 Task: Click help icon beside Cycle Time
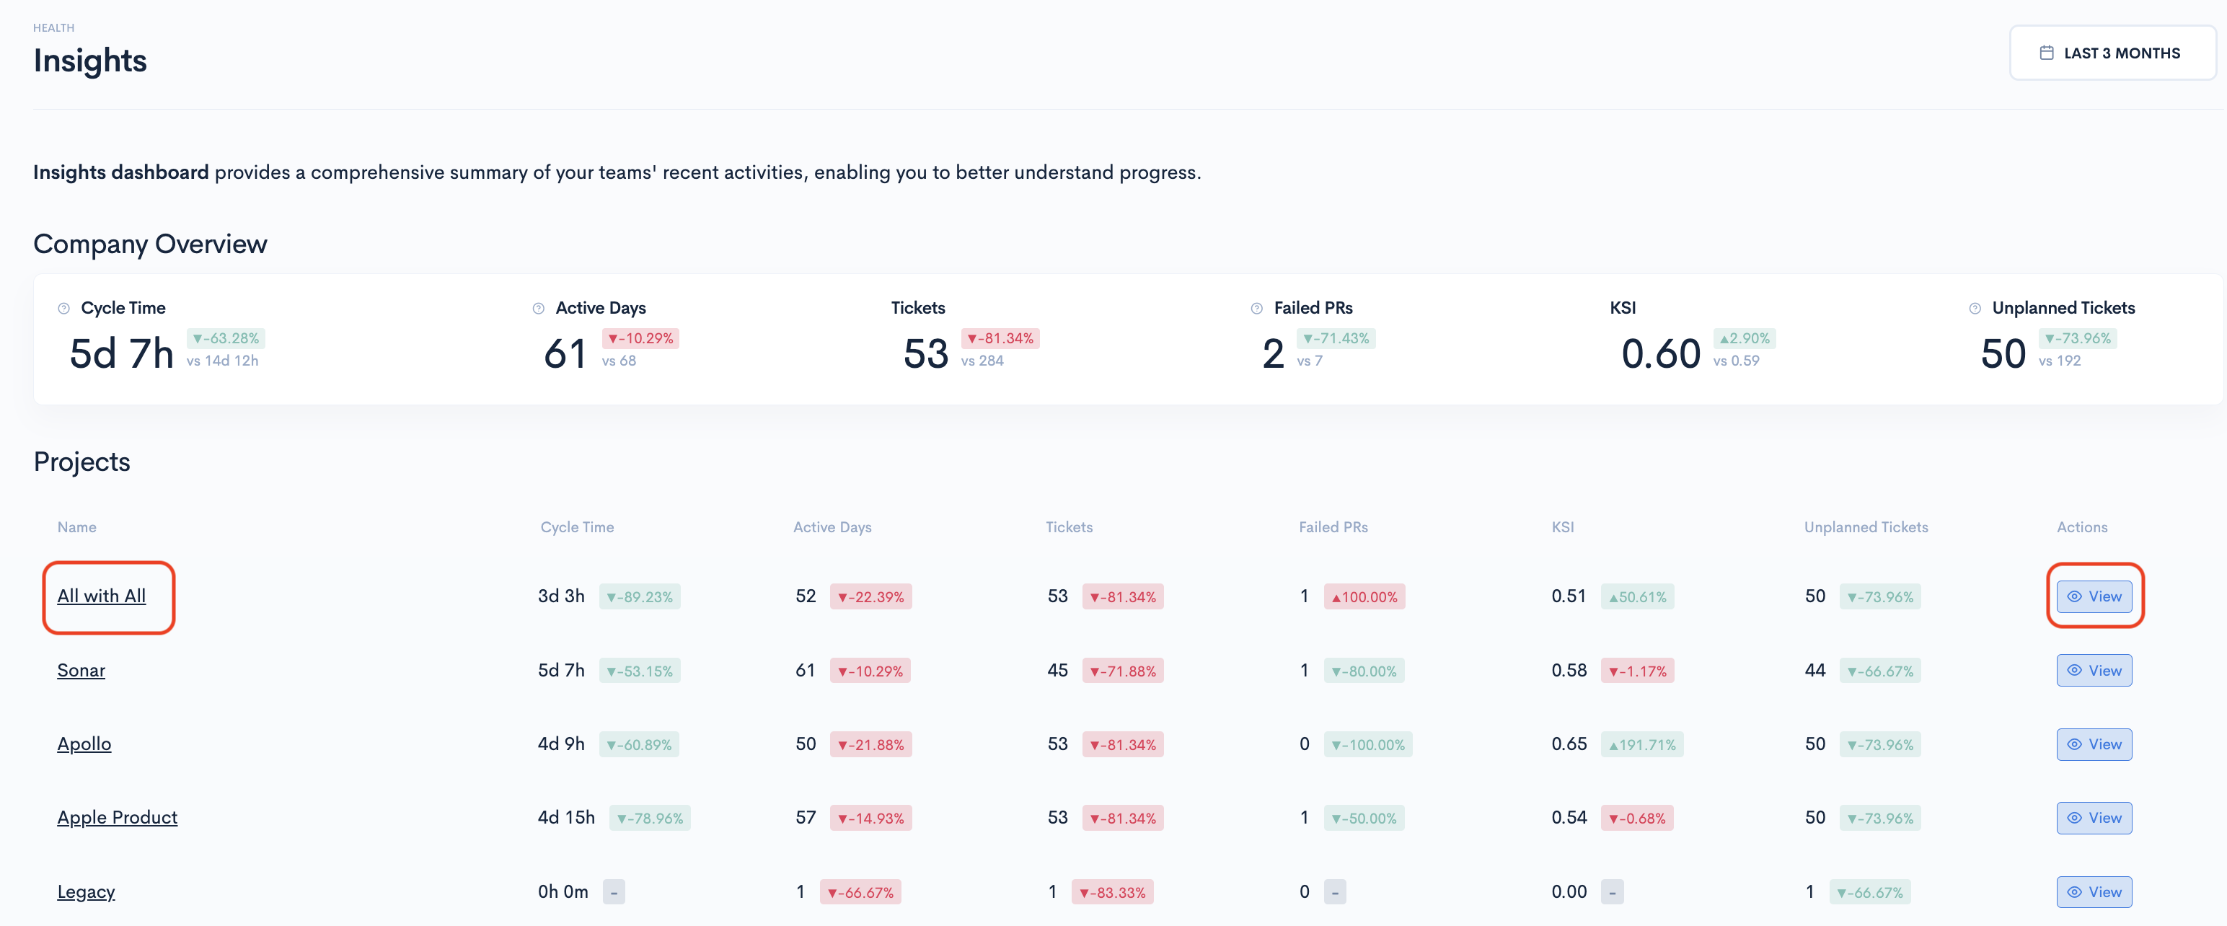(x=63, y=309)
